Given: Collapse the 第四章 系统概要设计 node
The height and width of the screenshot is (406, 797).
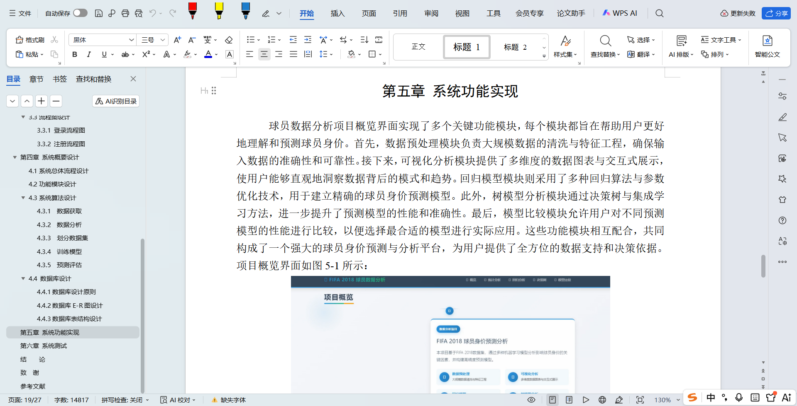Looking at the screenshot, I should (15, 157).
